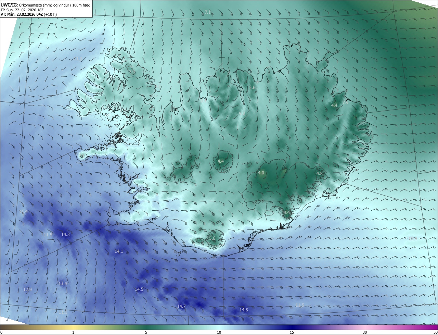This screenshot has width=438, height=335.
Task: Click the 4.8 value on the glacier's east side
Action: [x=320, y=174]
